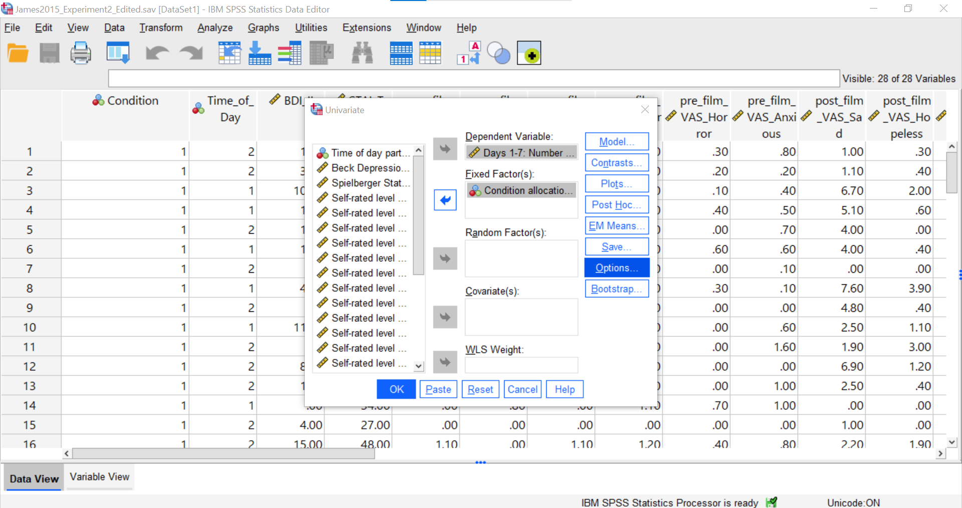Select row number 10 header
Image resolution: width=962 pixels, height=508 pixels.
point(30,327)
